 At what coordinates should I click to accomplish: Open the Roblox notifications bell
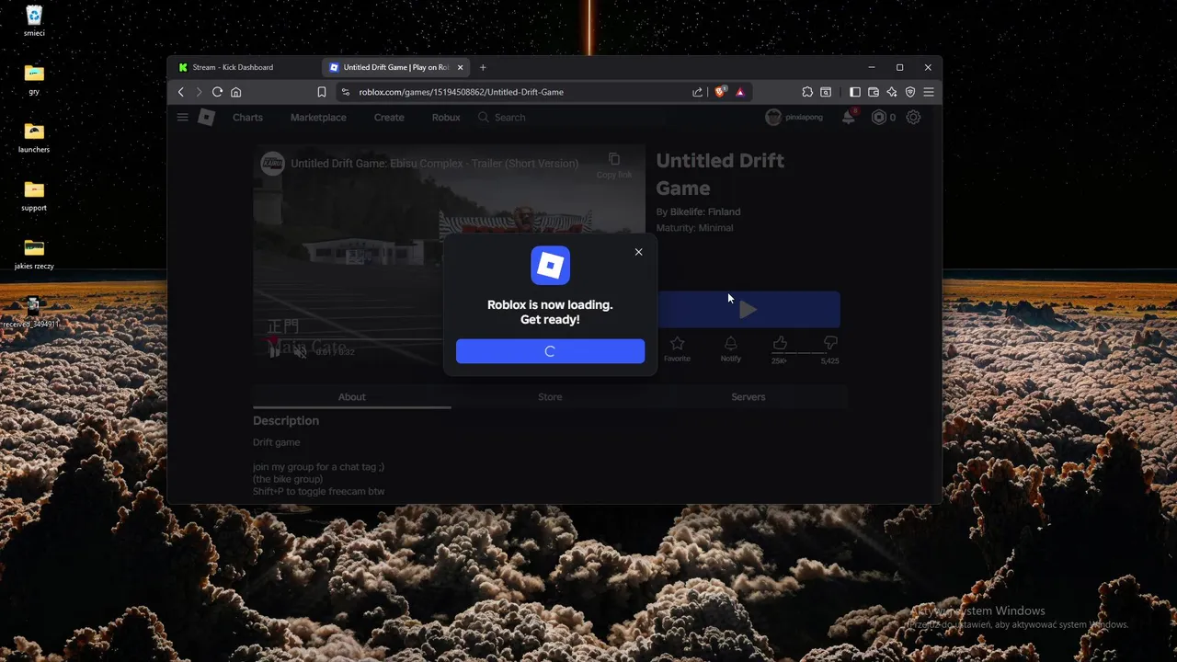tap(848, 117)
